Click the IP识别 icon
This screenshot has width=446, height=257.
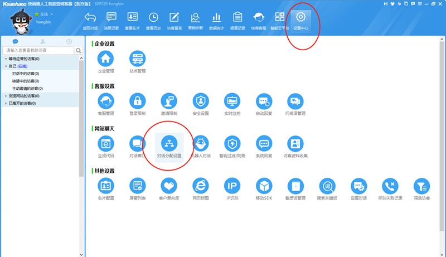coord(232,186)
